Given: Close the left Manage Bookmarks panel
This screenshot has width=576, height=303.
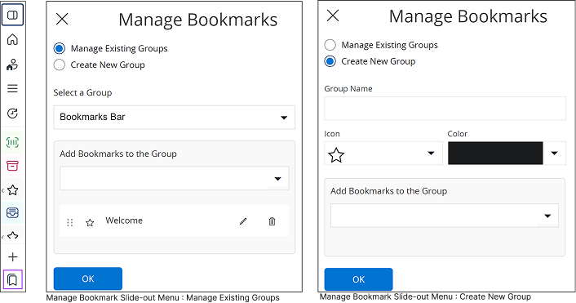Looking at the screenshot, I should point(62,19).
